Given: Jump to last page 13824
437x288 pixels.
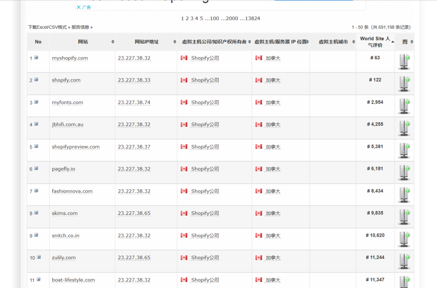Looking at the screenshot, I should 252,18.
